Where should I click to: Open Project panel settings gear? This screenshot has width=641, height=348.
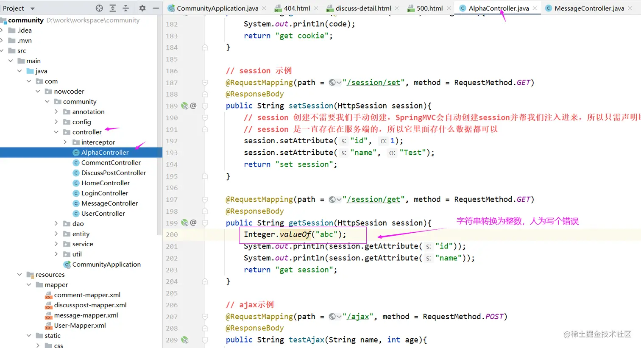coord(142,8)
